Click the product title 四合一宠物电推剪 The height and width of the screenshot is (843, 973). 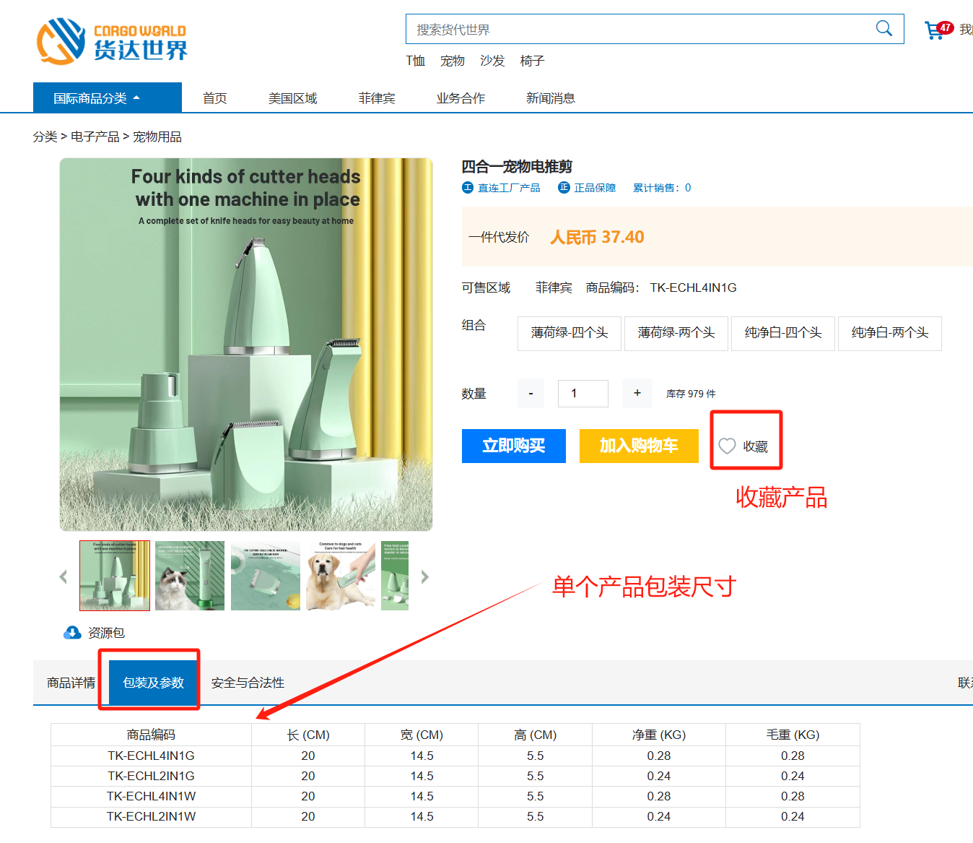click(517, 167)
